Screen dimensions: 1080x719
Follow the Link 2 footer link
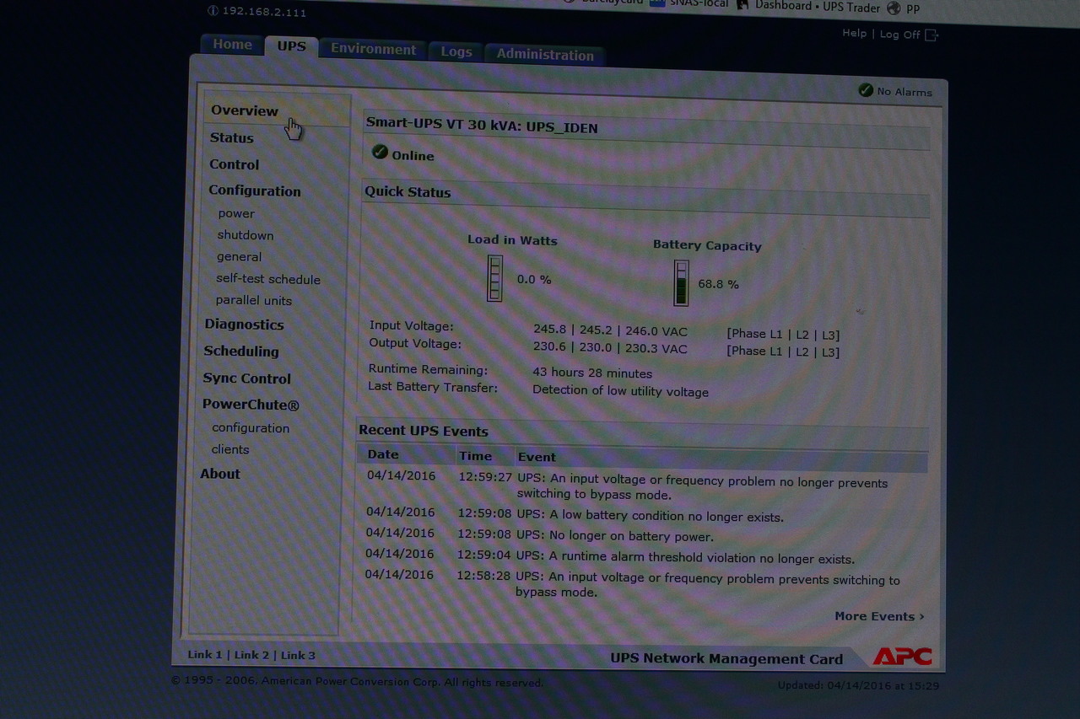[251, 655]
